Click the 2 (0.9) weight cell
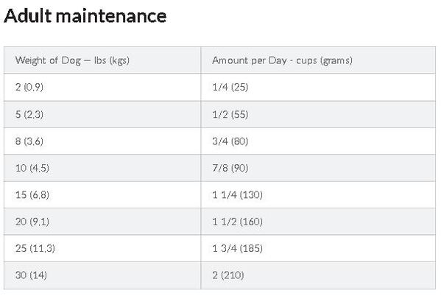This screenshot has height=296, width=441. [102, 87]
